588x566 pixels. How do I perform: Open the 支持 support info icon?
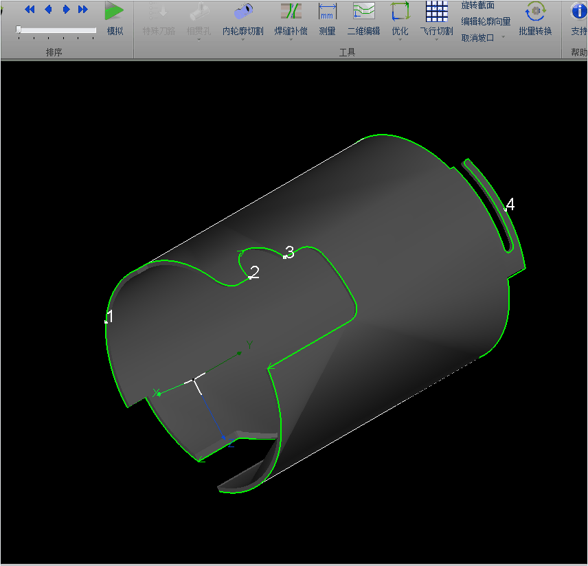point(578,11)
